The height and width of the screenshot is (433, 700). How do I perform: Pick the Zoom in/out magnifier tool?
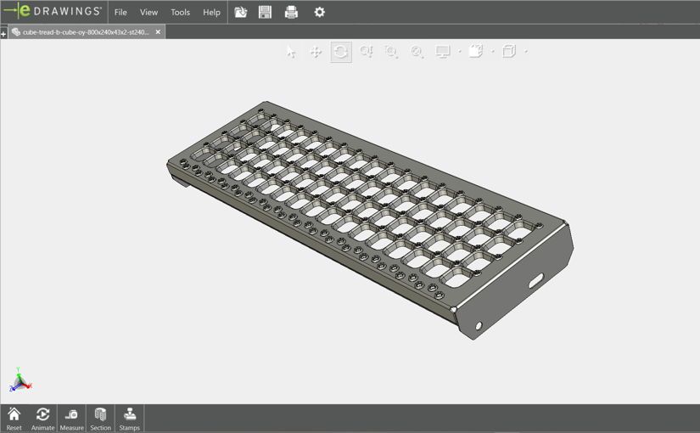[x=417, y=52]
